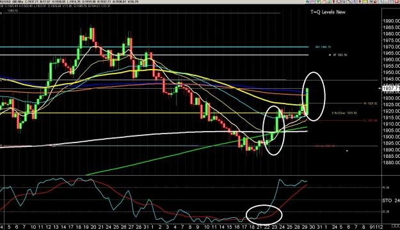400x230 pixels.
Task: Click the green check icon in the toolbar
Action: 317,1
